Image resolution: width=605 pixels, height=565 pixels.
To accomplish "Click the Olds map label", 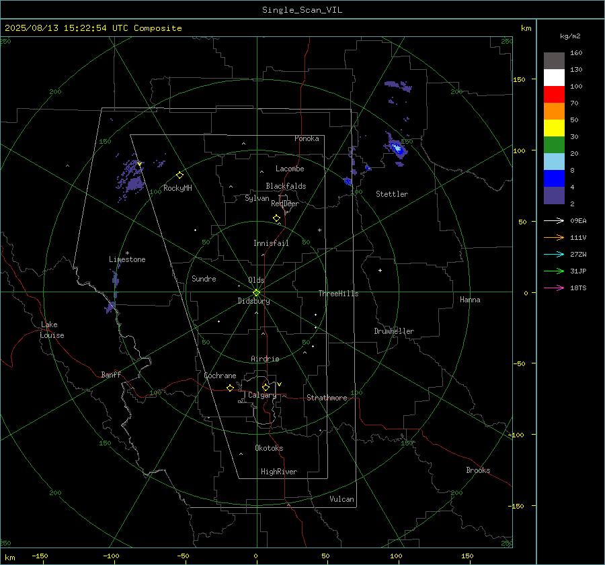I will pos(256,280).
